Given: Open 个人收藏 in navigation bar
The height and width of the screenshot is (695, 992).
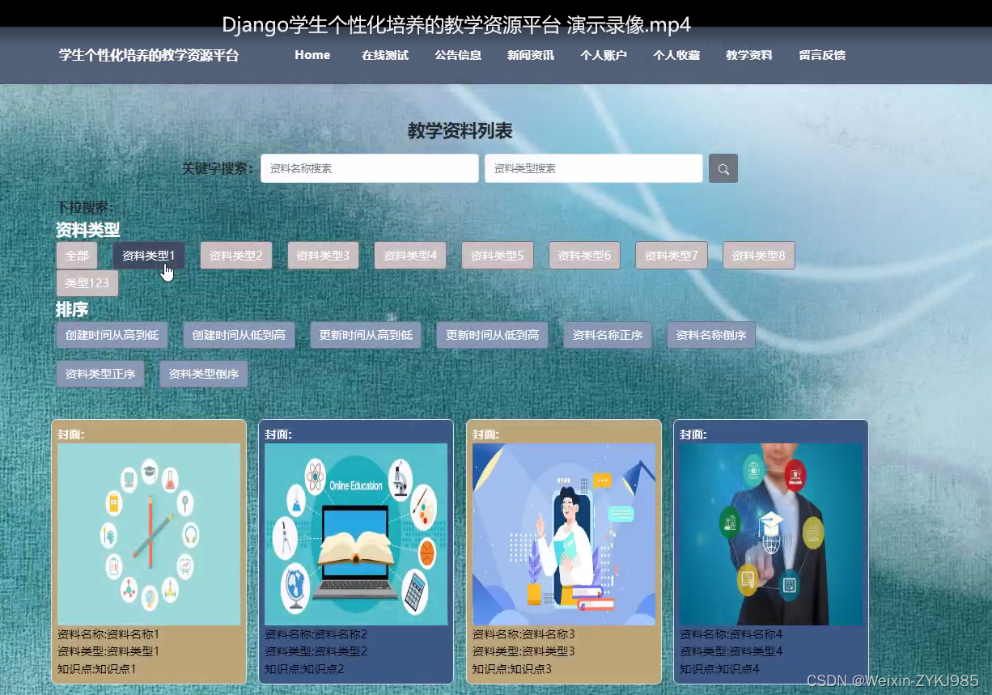Looking at the screenshot, I should click(676, 55).
